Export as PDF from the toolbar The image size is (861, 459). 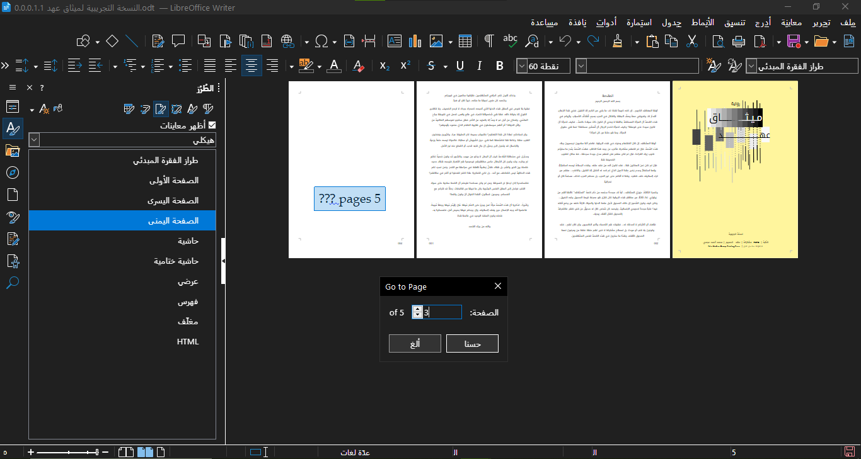click(760, 42)
